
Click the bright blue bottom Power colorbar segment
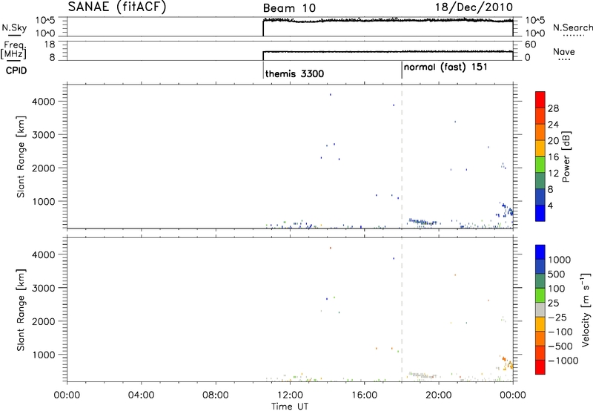click(540, 213)
